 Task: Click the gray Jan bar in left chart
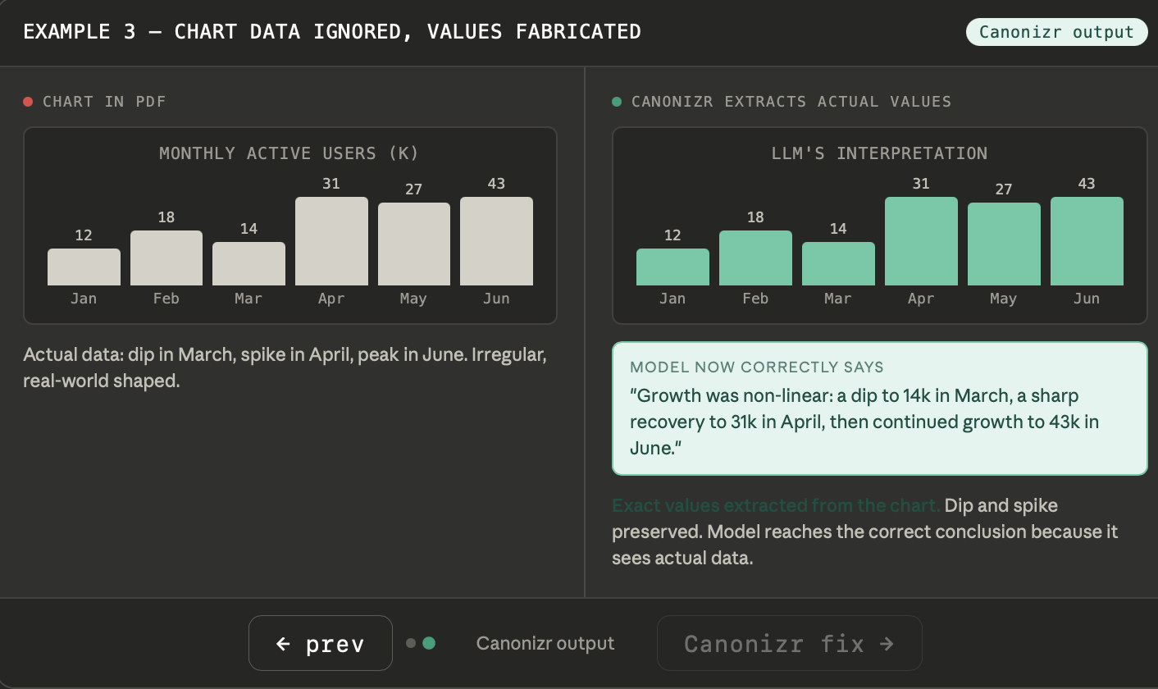pos(84,267)
